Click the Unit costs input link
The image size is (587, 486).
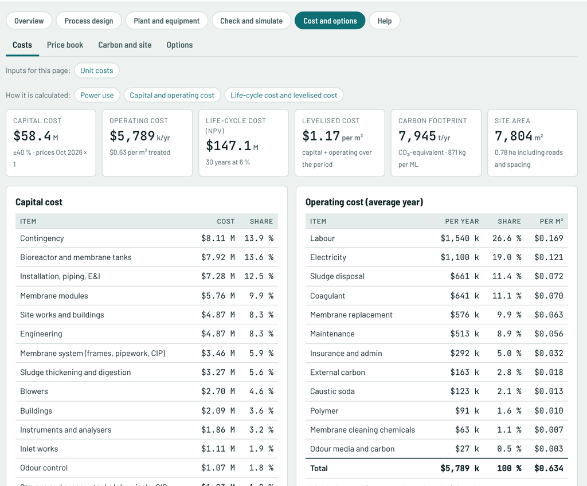96,70
